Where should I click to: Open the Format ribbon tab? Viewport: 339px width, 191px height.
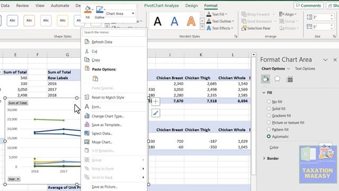211,6
